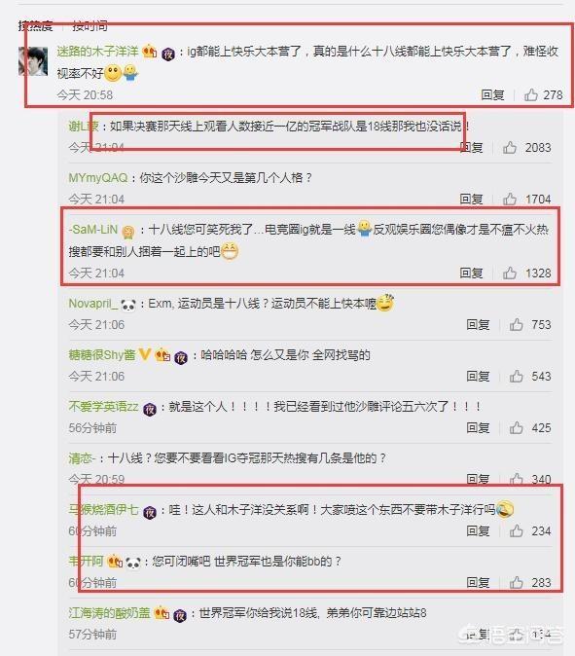Open username link 迷路的木子洋洋

coord(97,51)
